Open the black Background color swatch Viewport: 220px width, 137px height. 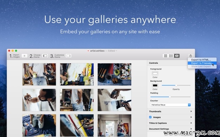(x=155, y=85)
